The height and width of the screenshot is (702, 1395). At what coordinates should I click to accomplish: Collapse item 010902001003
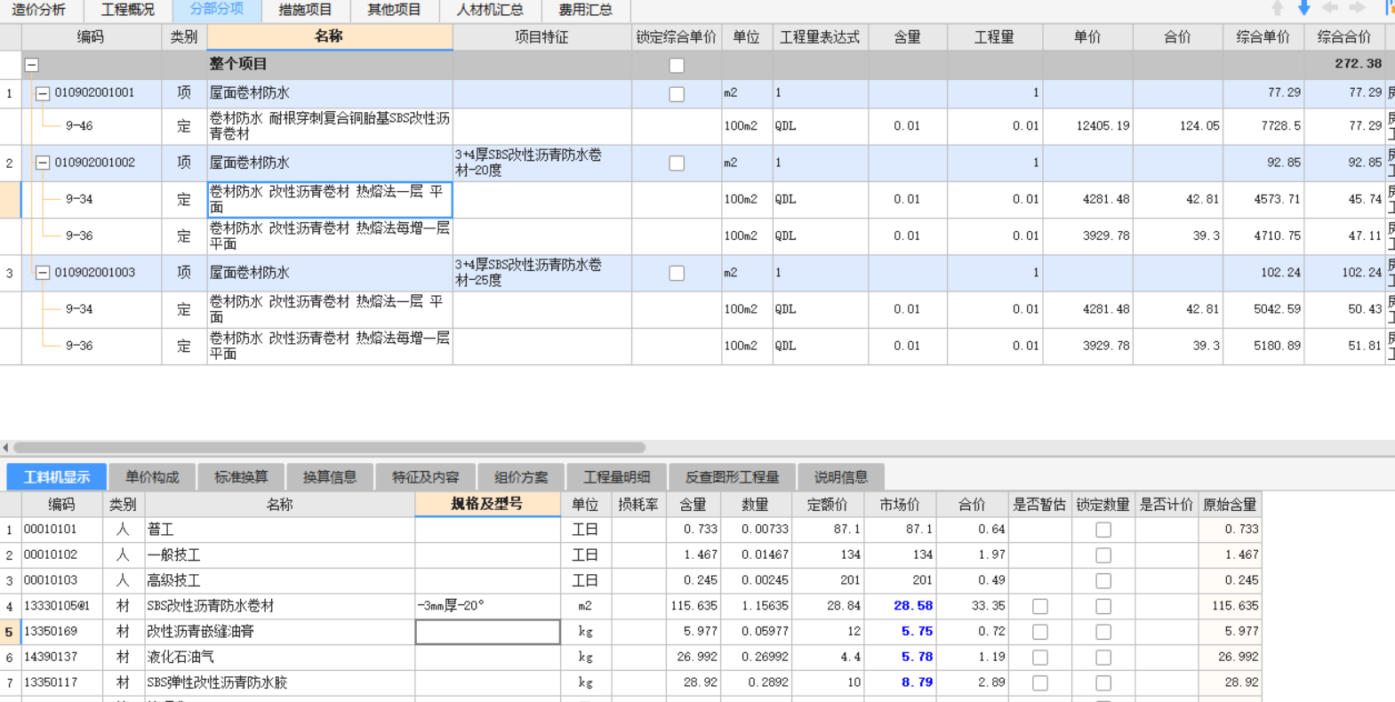pos(43,273)
